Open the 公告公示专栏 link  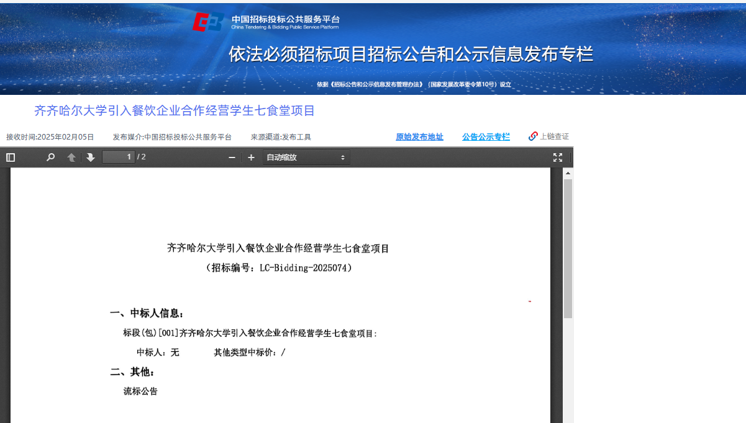(486, 137)
